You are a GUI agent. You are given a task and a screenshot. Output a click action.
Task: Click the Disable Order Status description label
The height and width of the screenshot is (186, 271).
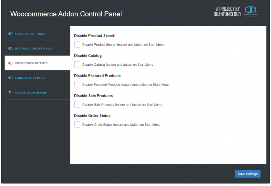[121, 125]
